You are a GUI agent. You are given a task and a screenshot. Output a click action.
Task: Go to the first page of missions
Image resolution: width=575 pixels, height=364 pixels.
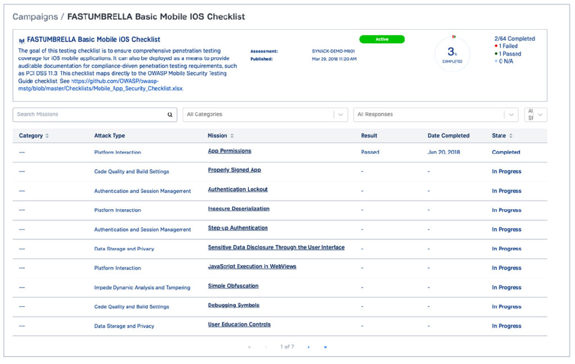[249, 347]
